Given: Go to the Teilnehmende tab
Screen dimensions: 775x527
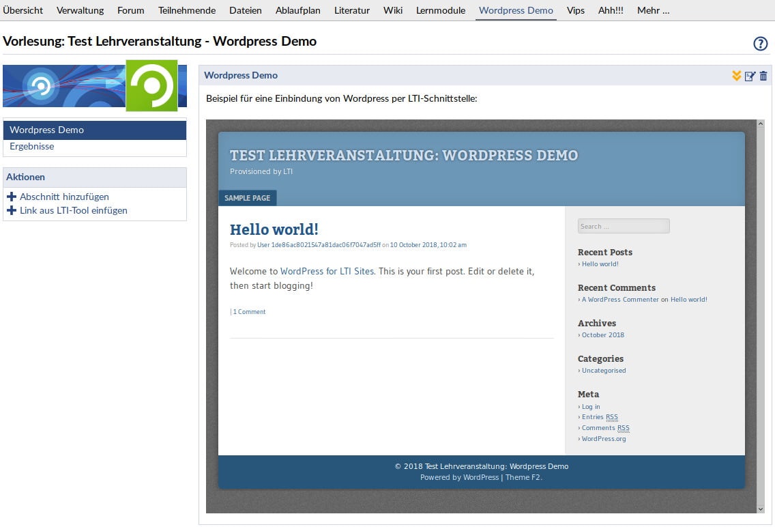Looking at the screenshot, I should click(x=187, y=10).
